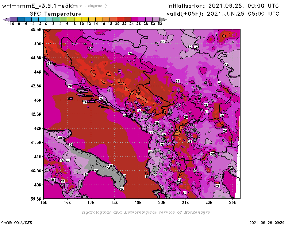Select the '20' value on the color scale

point(117,24)
